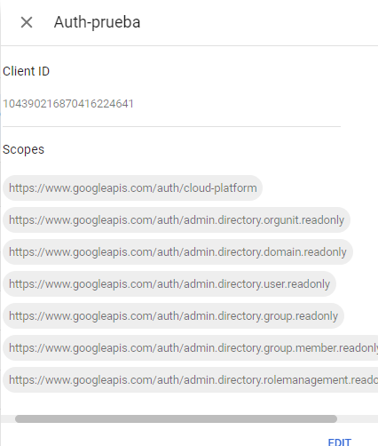Image resolution: width=378 pixels, height=446 pixels.
Task: Click the panel's left border edge
Action: pyautogui.click(x=1, y=223)
